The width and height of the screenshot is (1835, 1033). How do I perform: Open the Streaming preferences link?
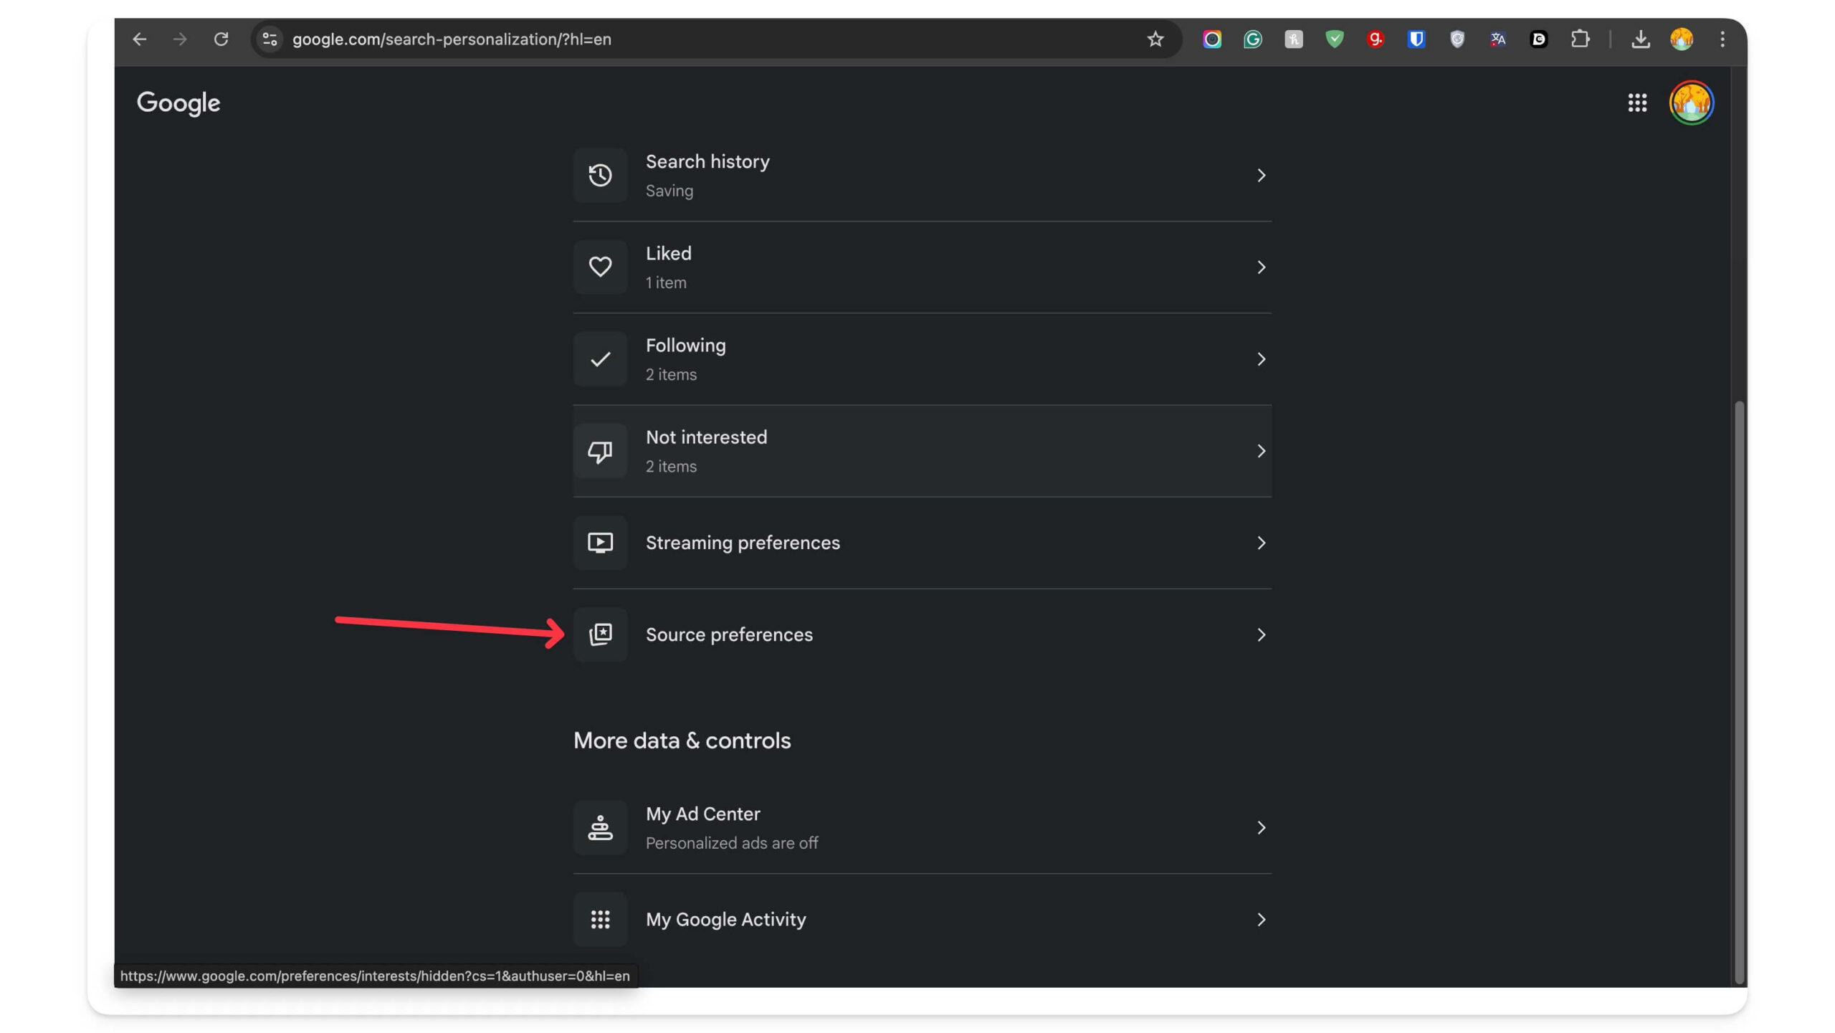tap(742, 543)
